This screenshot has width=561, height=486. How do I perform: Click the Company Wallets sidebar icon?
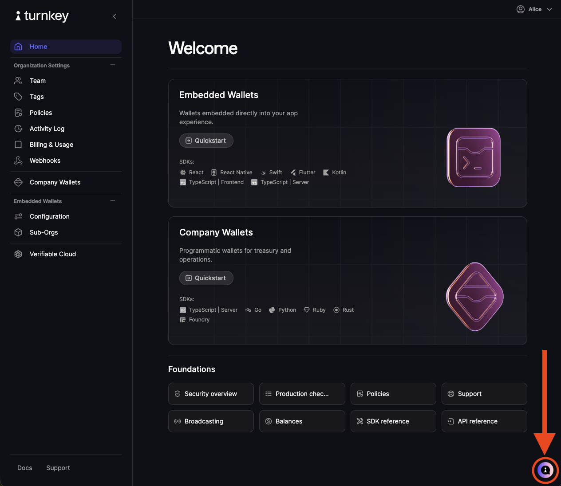coord(18,182)
